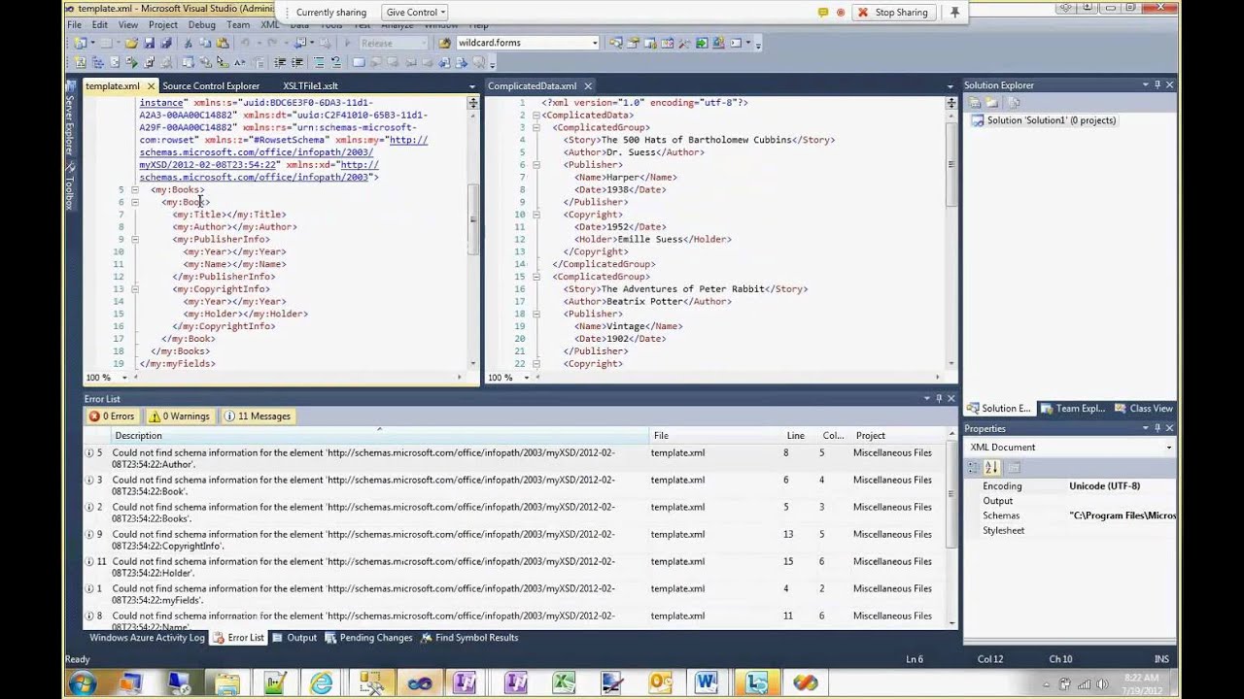Select Solution 'Solution1' in Solution Explorer
1244x699 pixels.
tap(1043, 120)
